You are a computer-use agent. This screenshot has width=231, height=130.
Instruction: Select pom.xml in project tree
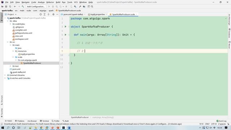pyautogui.click(x=16, y=69)
